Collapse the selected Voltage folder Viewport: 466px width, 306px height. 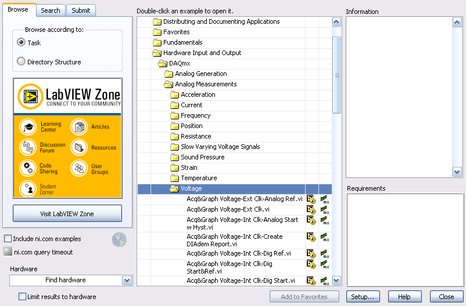click(x=174, y=188)
